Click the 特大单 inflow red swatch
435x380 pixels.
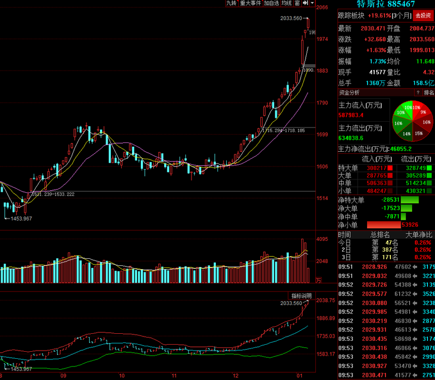coord(390,168)
